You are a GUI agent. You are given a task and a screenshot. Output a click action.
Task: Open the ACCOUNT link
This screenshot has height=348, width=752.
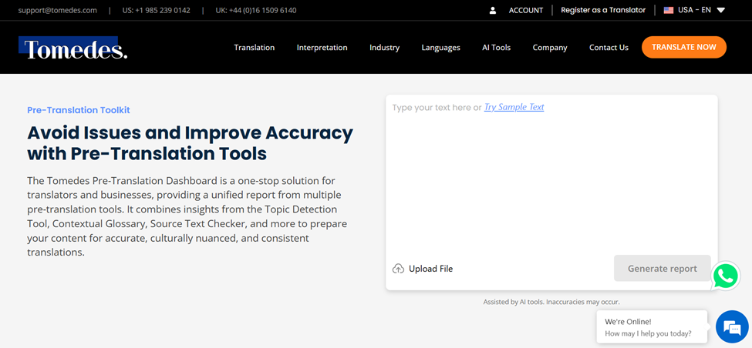pos(526,10)
